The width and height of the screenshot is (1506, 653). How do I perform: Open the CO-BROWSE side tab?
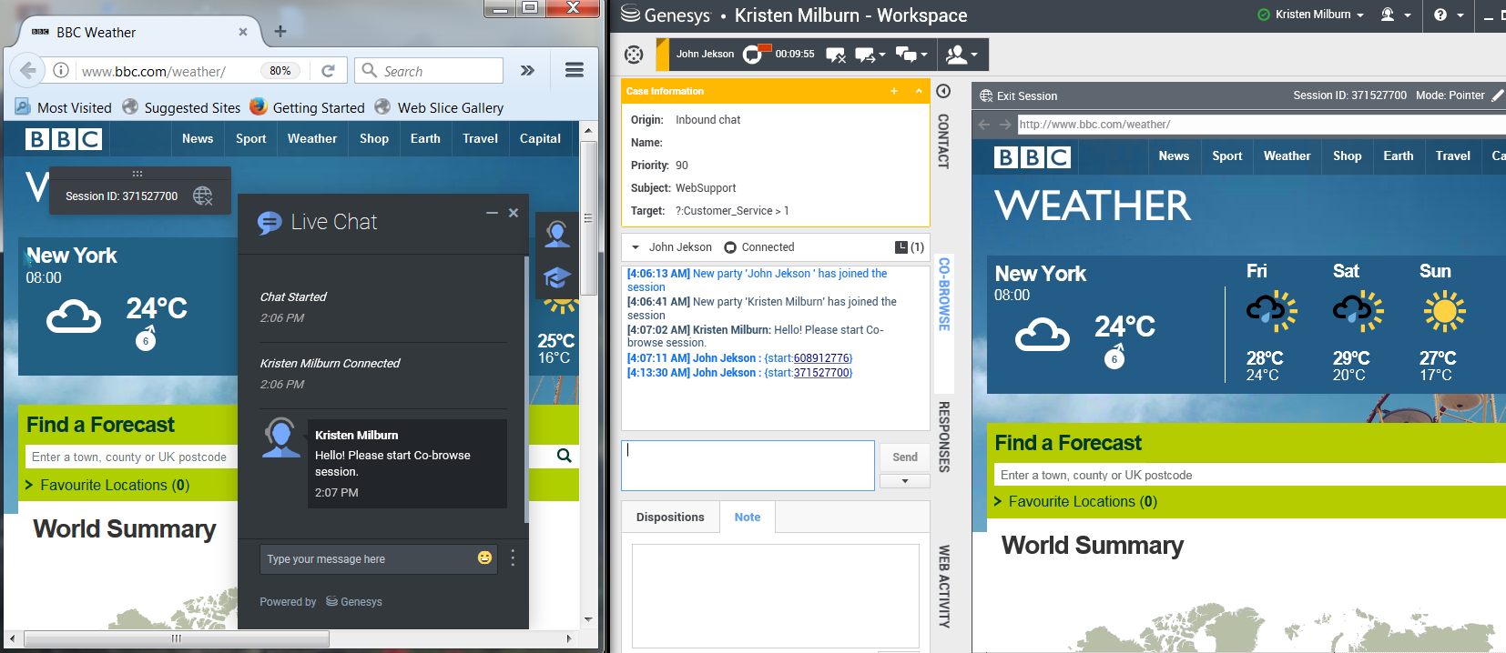[944, 294]
